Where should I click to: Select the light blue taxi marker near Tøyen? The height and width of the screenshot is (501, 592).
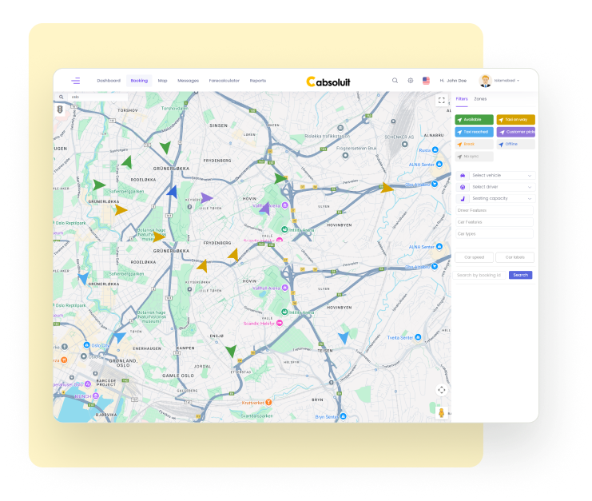coord(119,337)
